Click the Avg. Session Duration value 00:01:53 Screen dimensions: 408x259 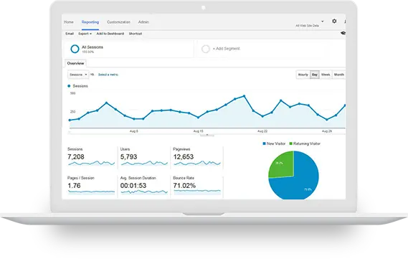133,186
